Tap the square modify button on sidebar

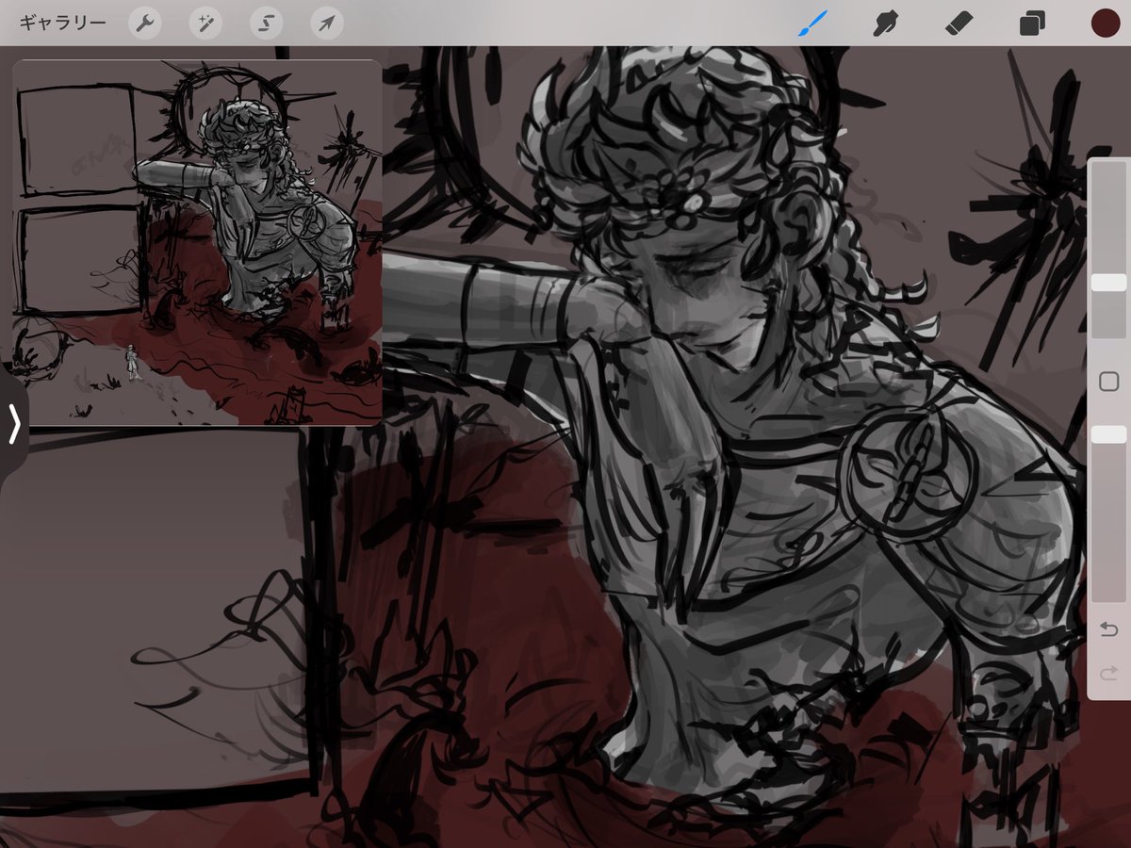pos(1108,382)
